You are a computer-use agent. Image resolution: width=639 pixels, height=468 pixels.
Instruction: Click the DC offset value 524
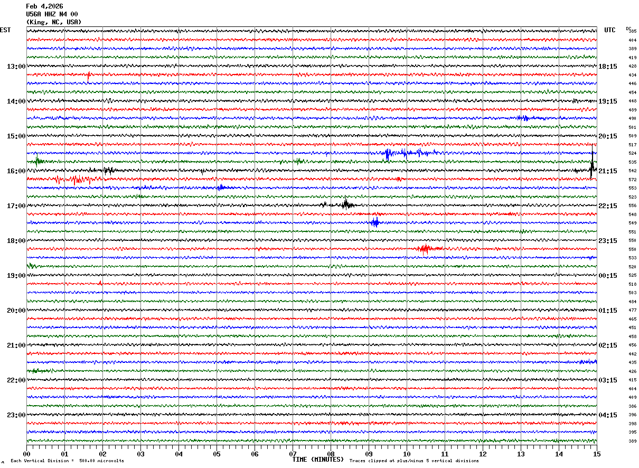(632, 154)
